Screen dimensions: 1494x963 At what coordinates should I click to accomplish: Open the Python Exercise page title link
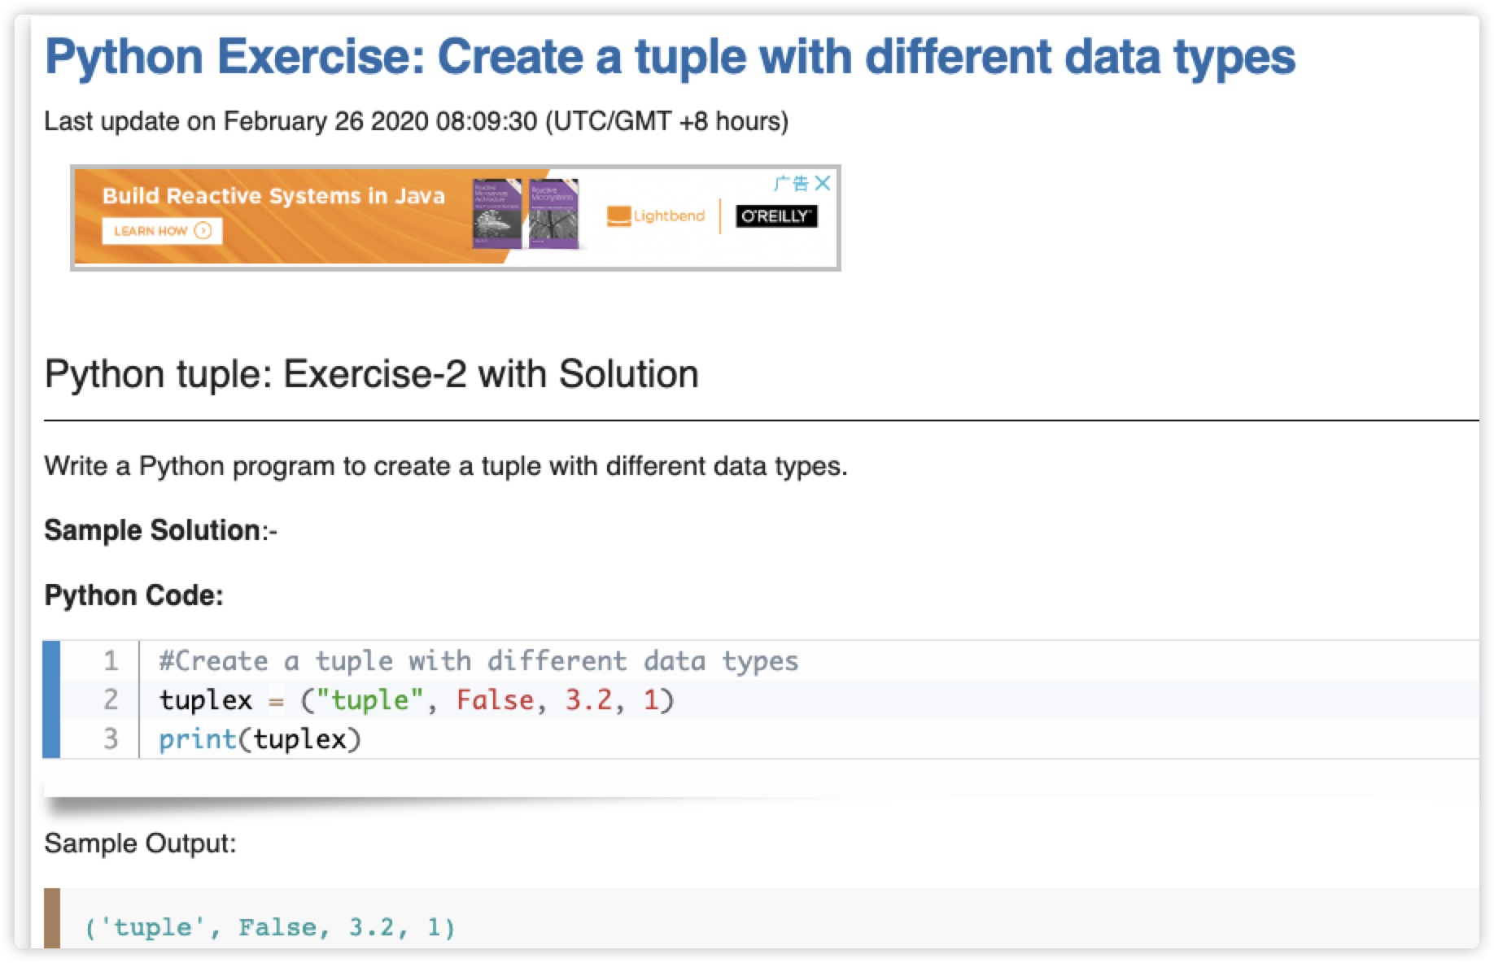pos(669,57)
